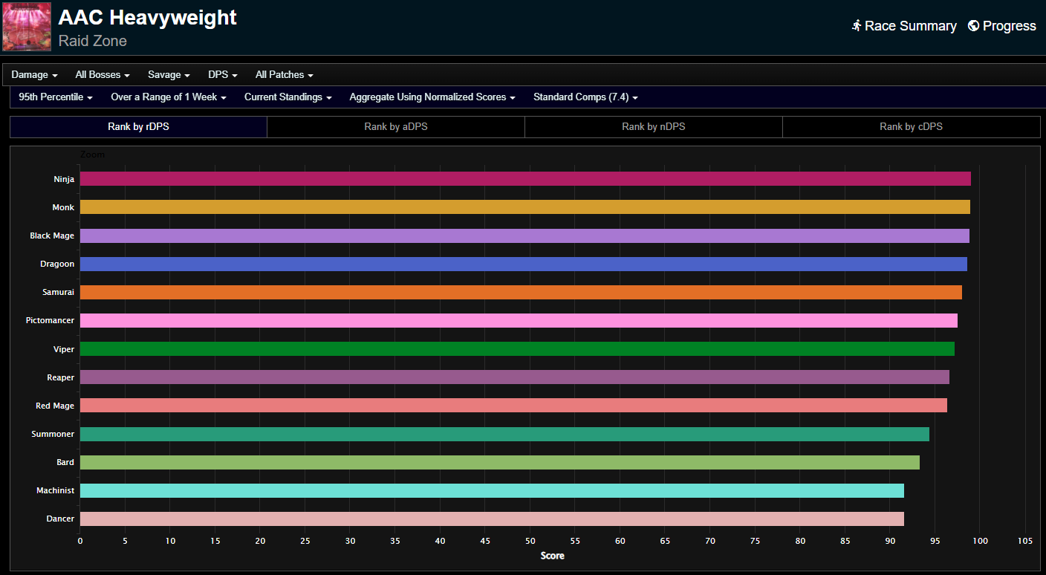The height and width of the screenshot is (575, 1046).
Task: Open the 95th Percentile dropdown
Action: pyautogui.click(x=56, y=97)
